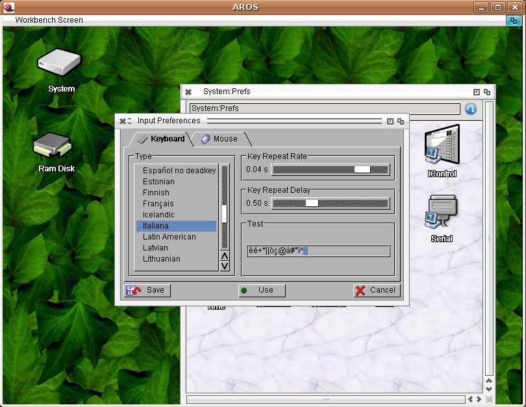The height and width of the screenshot is (407, 526).
Task: Select Français keyboard type
Action: pos(158,204)
